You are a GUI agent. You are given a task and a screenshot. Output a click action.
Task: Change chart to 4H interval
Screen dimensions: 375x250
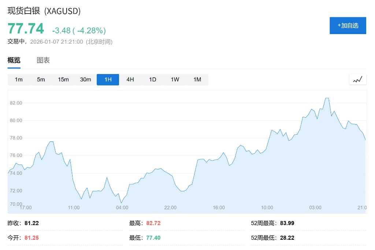pyautogui.click(x=130, y=80)
